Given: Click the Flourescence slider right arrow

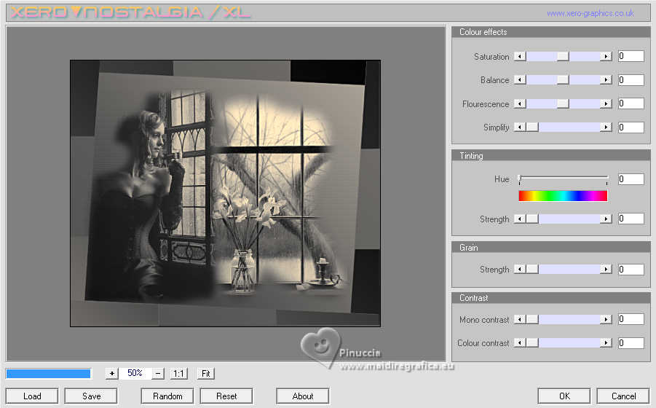Looking at the screenshot, I should point(606,103).
